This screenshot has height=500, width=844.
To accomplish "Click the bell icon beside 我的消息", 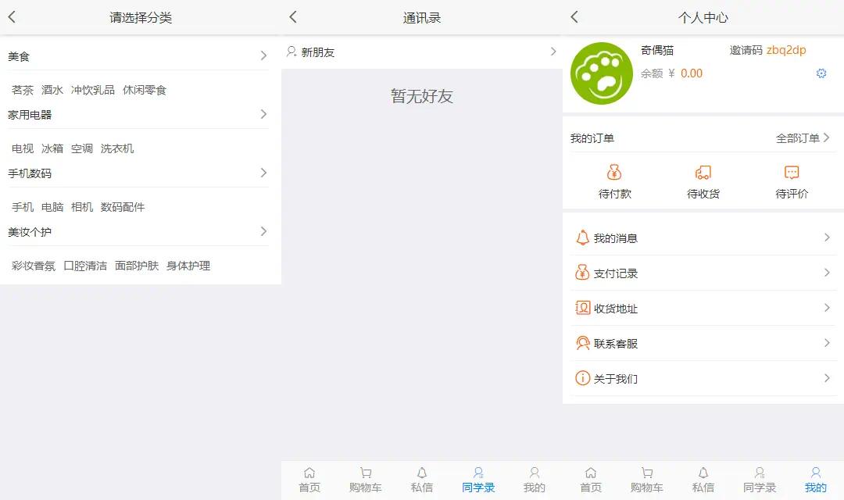I will tap(582, 237).
